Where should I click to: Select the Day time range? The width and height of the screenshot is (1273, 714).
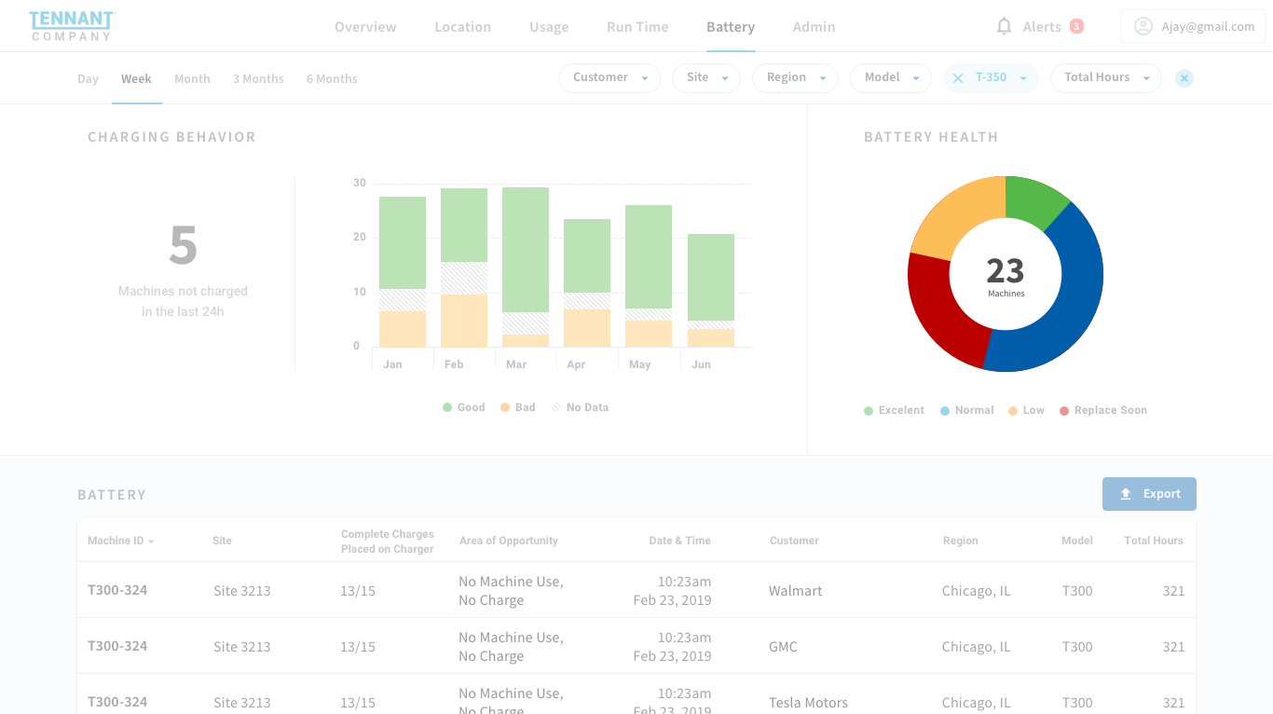[x=88, y=79]
